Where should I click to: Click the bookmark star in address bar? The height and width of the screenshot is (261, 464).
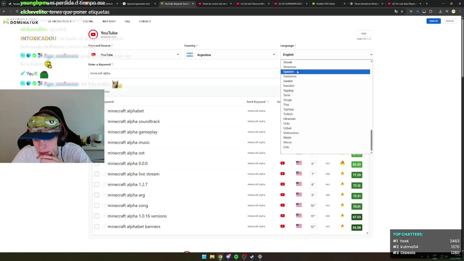[402, 11]
